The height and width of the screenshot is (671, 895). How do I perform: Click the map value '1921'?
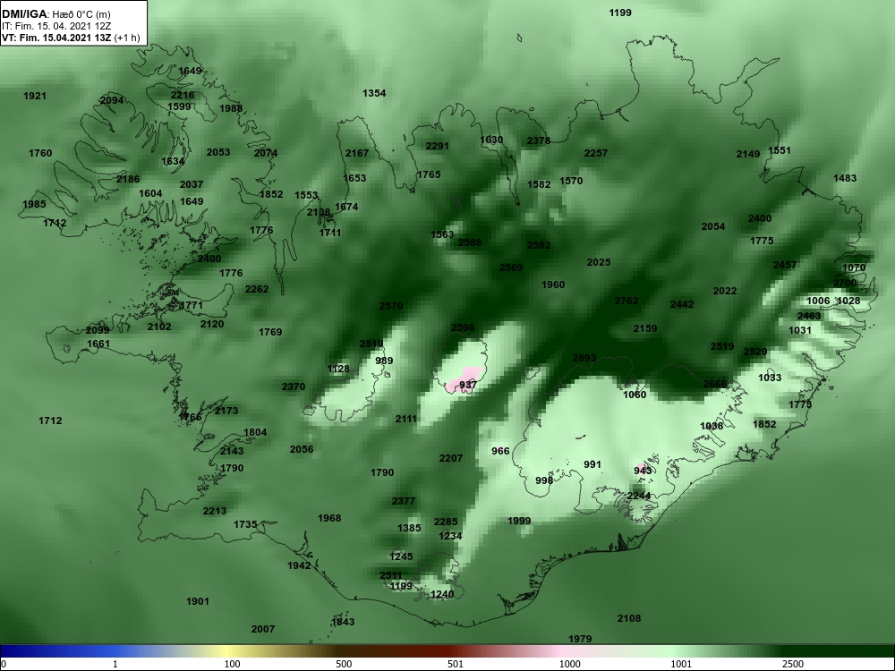pos(35,96)
